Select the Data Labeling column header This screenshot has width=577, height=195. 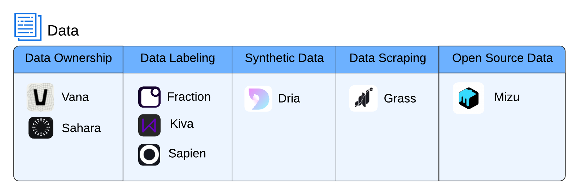(x=178, y=58)
